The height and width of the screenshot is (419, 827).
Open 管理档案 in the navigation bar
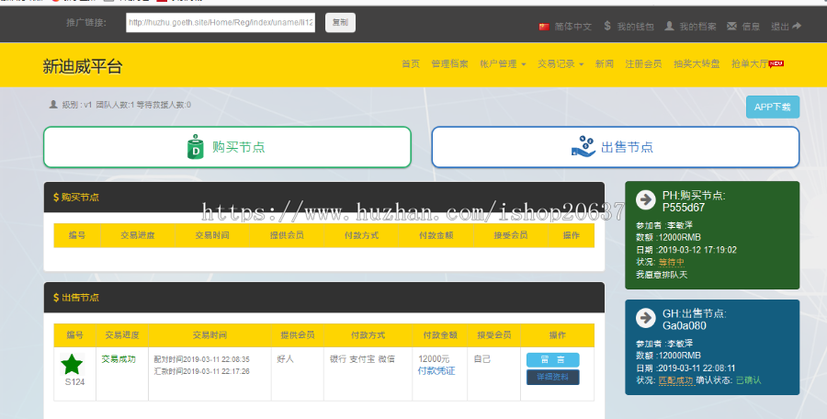449,63
